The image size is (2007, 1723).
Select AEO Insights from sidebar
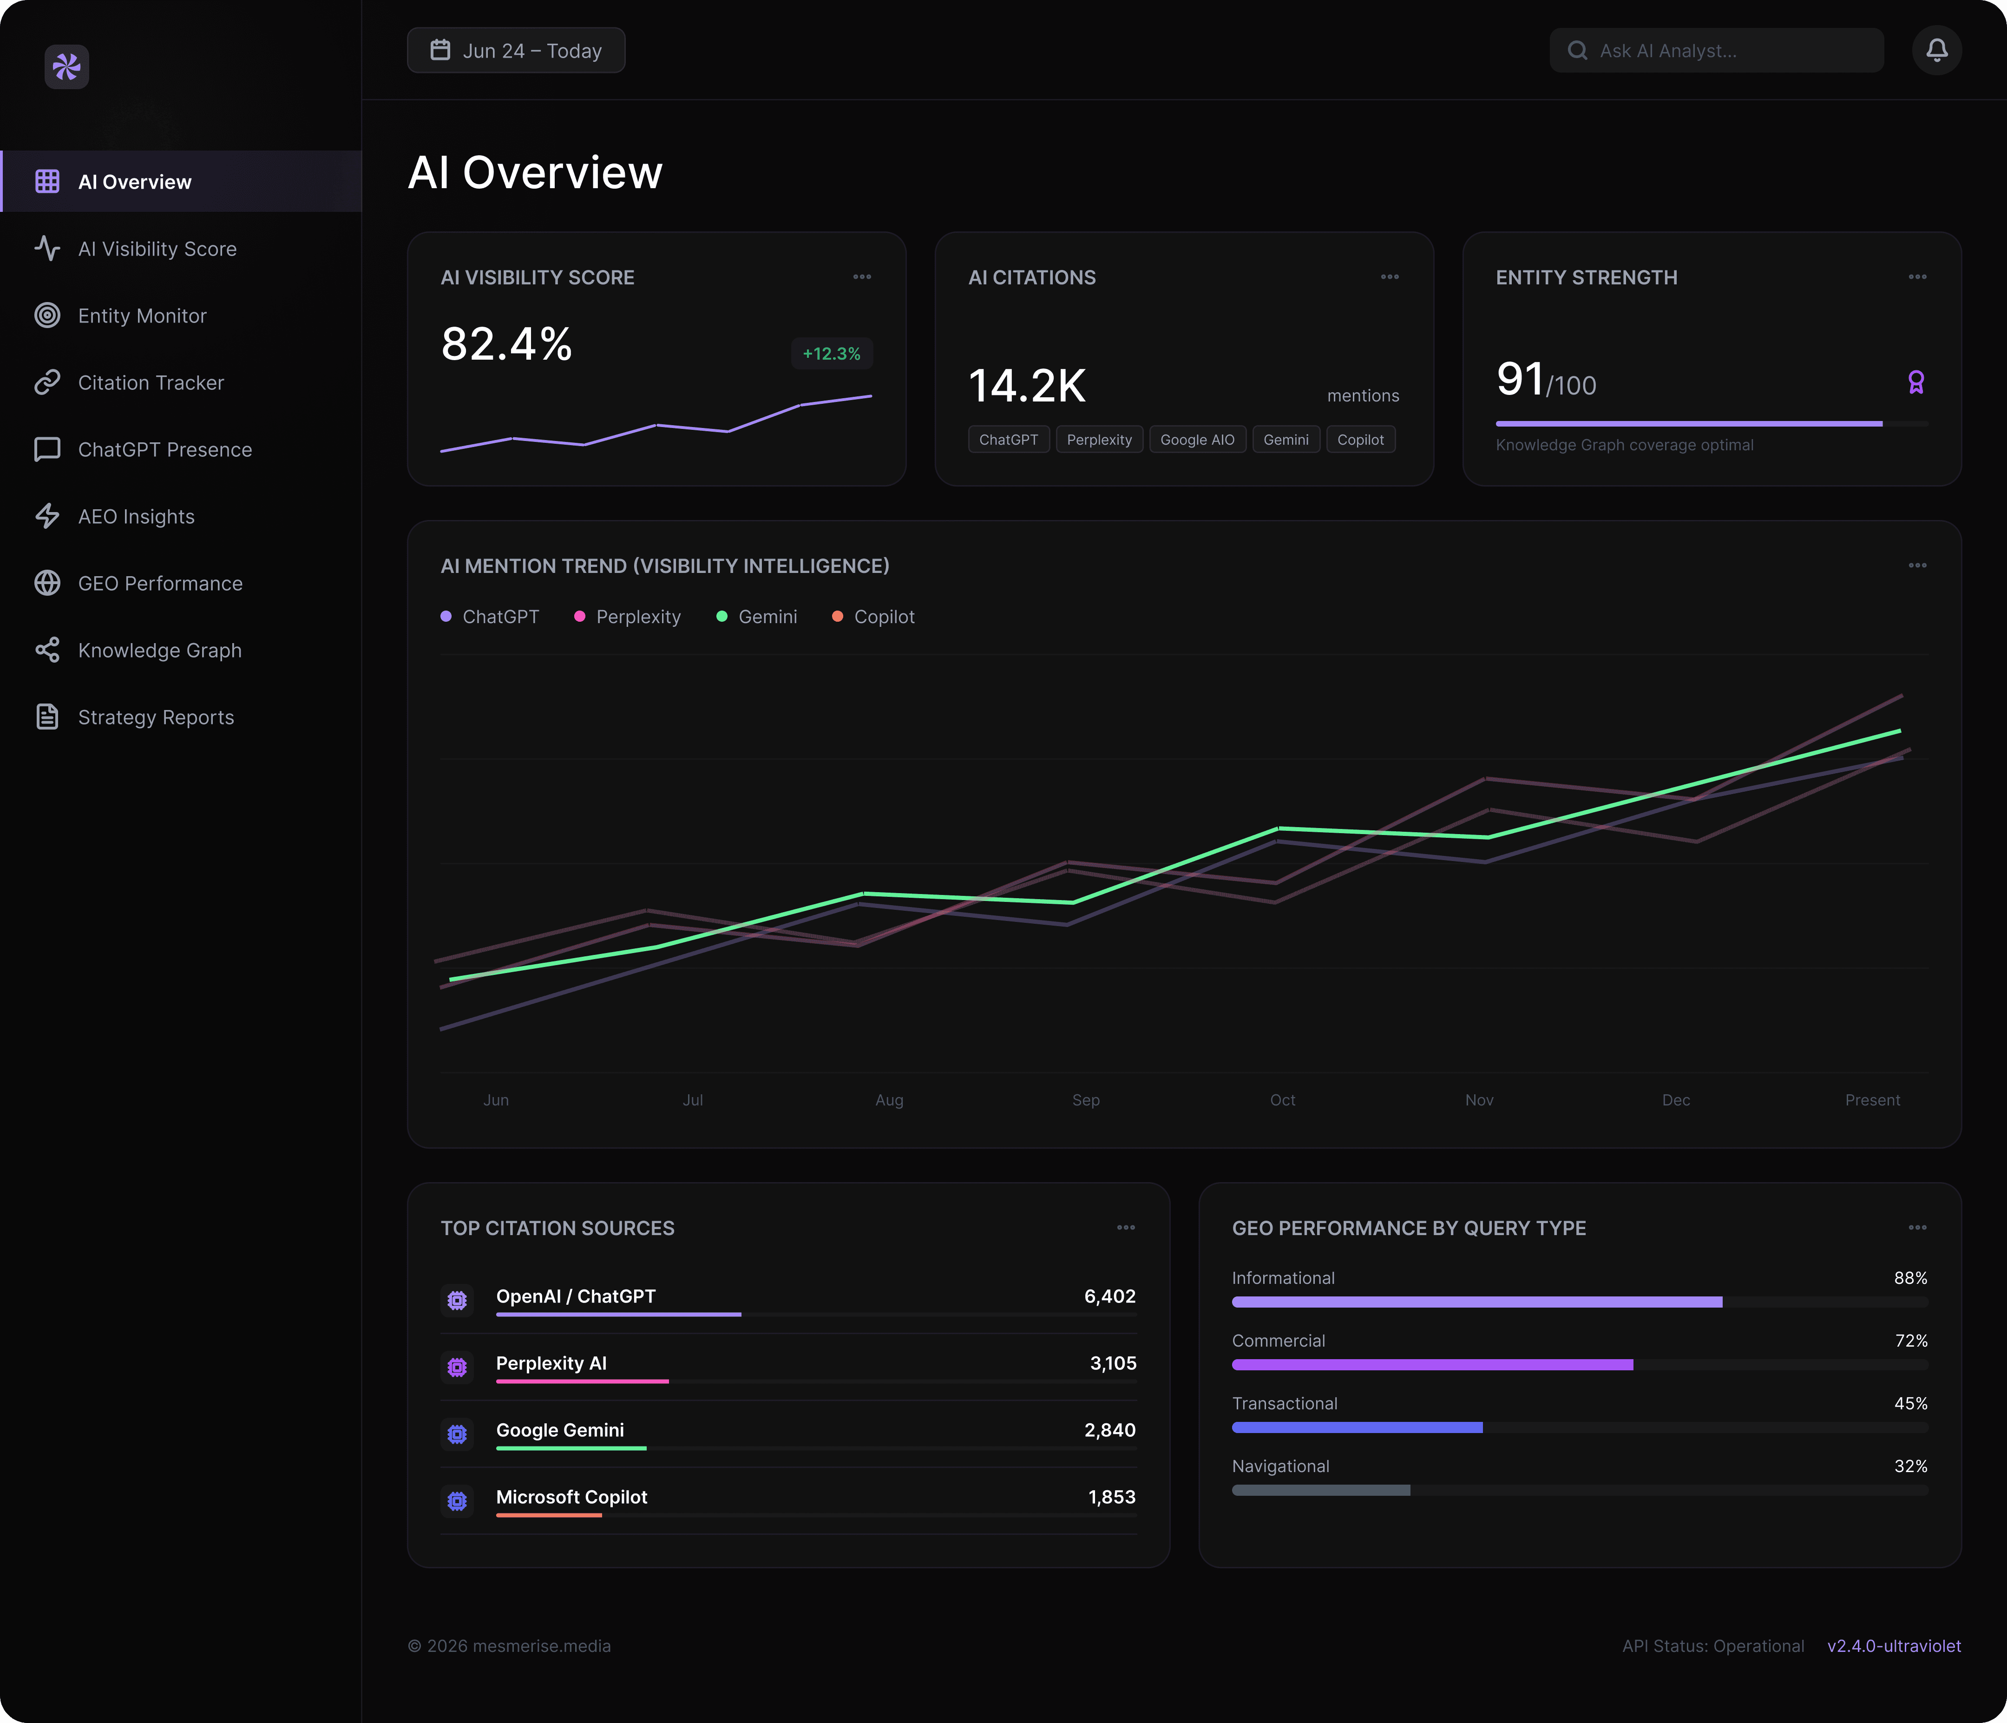[181, 515]
